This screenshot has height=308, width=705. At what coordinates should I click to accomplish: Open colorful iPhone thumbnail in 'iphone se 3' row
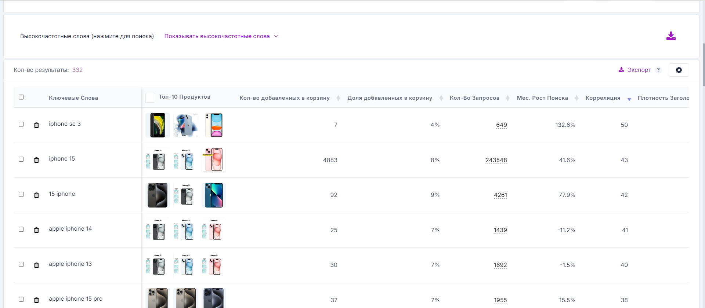214,125
